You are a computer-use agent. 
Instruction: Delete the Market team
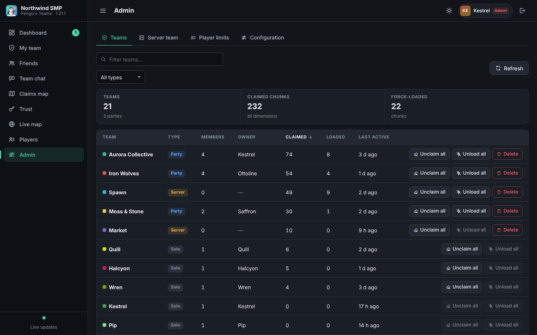[x=507, y=230]
